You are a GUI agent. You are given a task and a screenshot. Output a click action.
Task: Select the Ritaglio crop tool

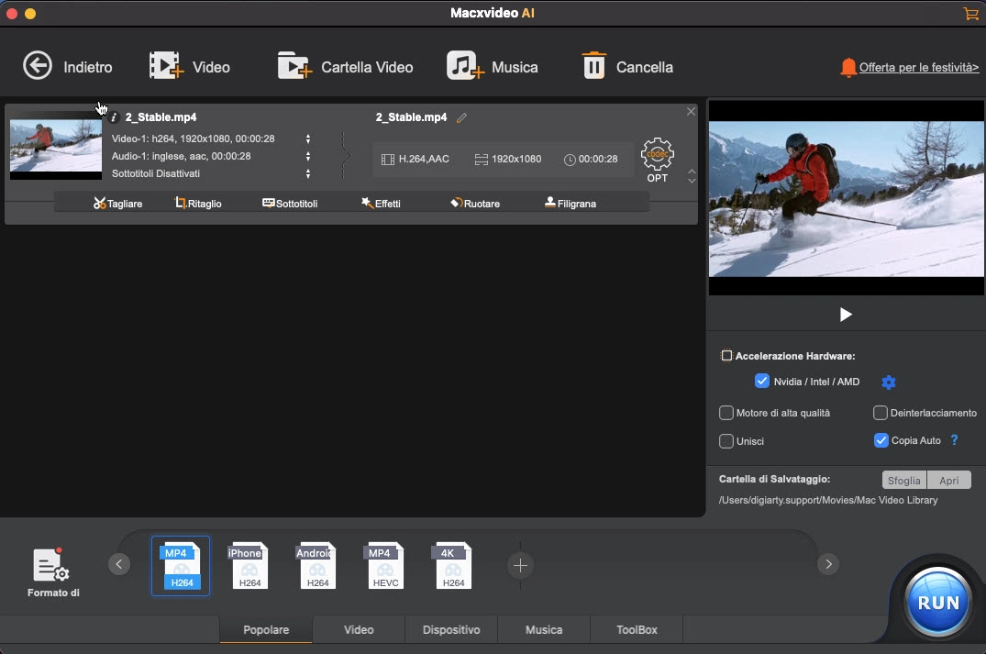(x=198, y=203)
